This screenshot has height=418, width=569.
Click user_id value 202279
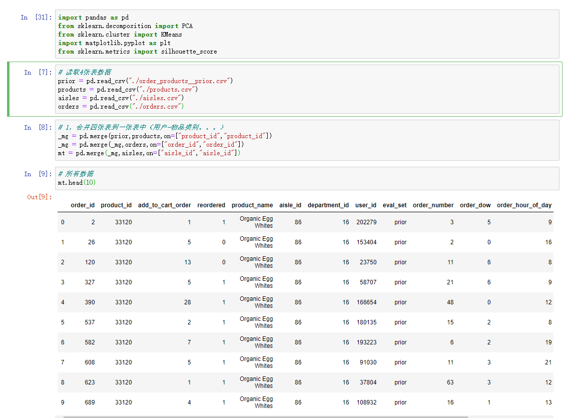point(366,222)
